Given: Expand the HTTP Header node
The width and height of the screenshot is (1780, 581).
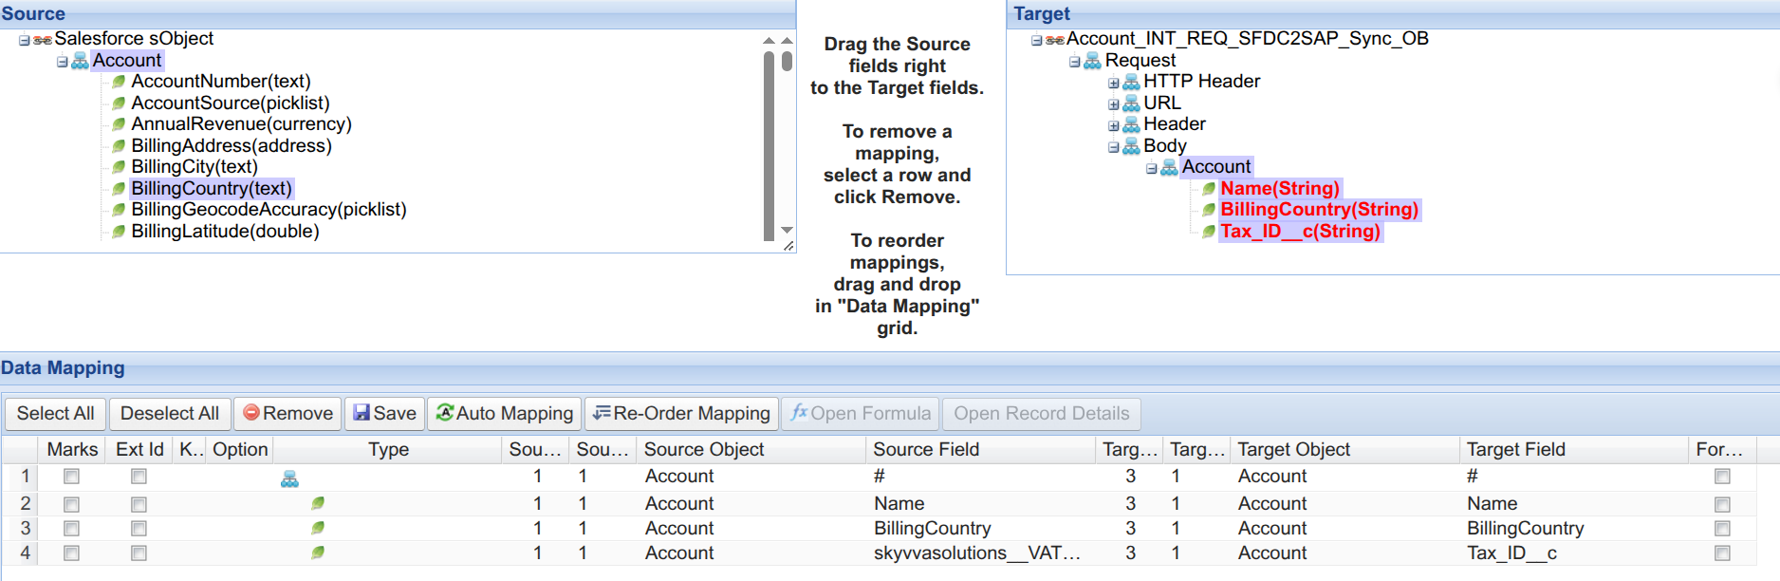Looking at the screenshot, I should [1114, 83].
